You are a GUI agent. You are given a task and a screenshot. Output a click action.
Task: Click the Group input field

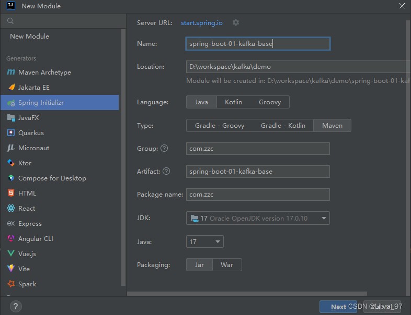(x=258, y=149)
